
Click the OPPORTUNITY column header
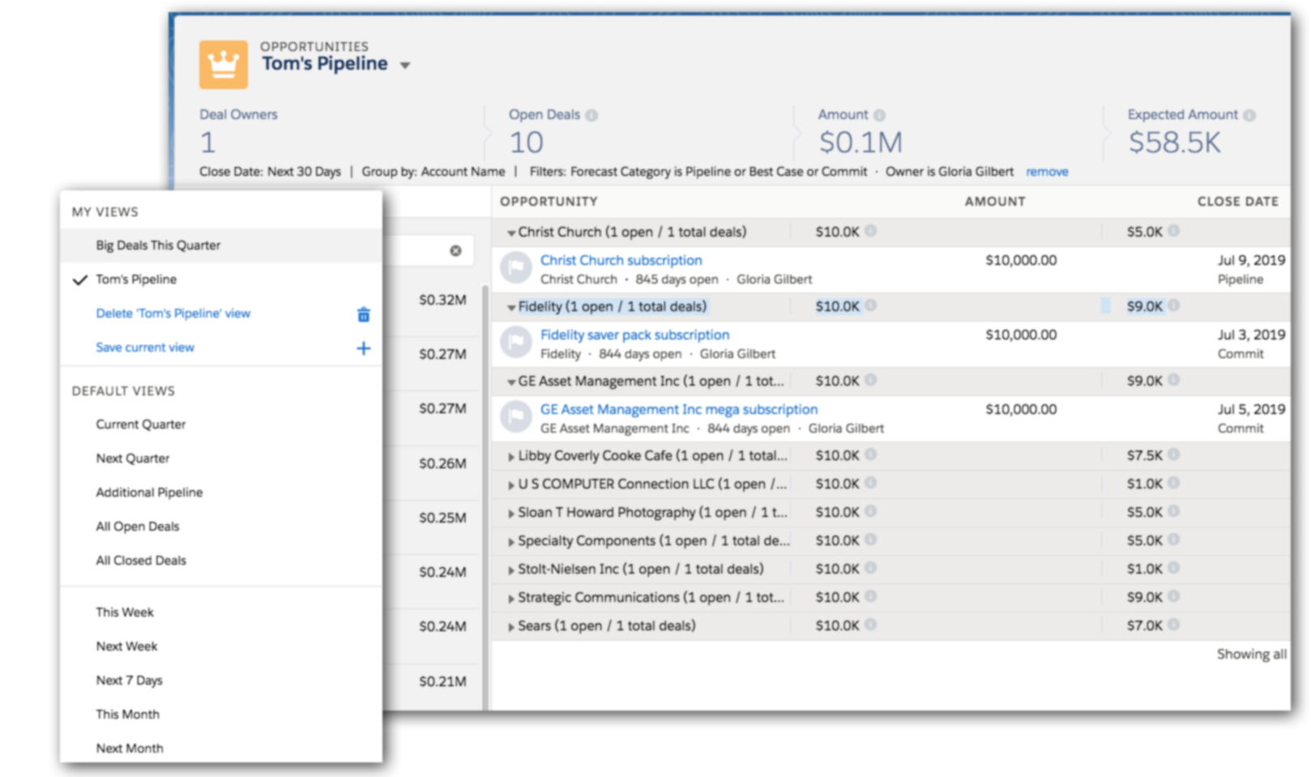pos(549,202)
